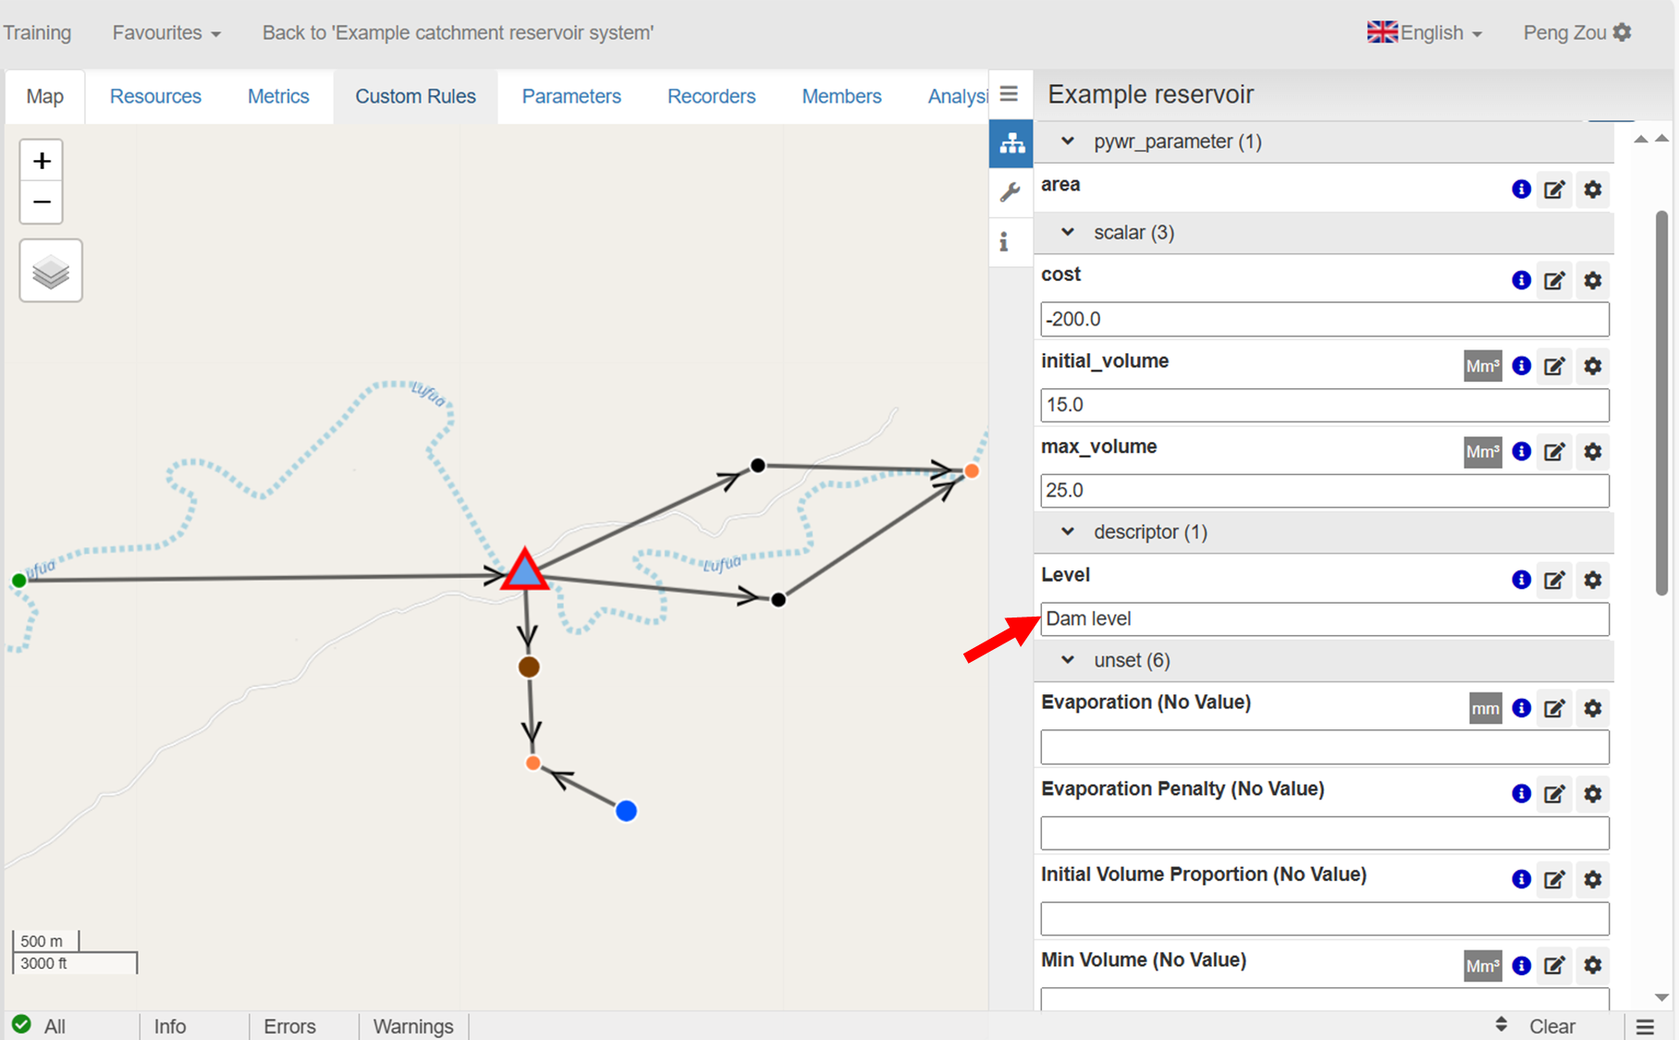Switch to the Recorders tab

pyautogui.click(x=711, y=96)
